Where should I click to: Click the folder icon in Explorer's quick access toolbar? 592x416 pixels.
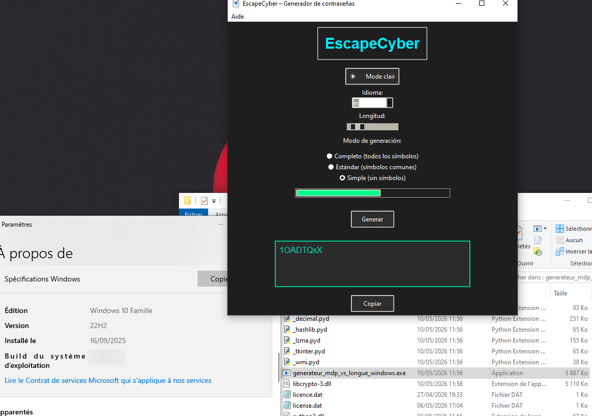point(188,200)
